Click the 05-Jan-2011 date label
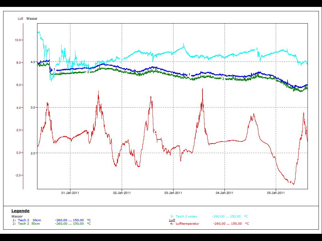The height and width of the screenshot is (241, 322). point(276,193)
